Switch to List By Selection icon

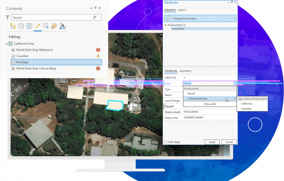click(29, 26)
